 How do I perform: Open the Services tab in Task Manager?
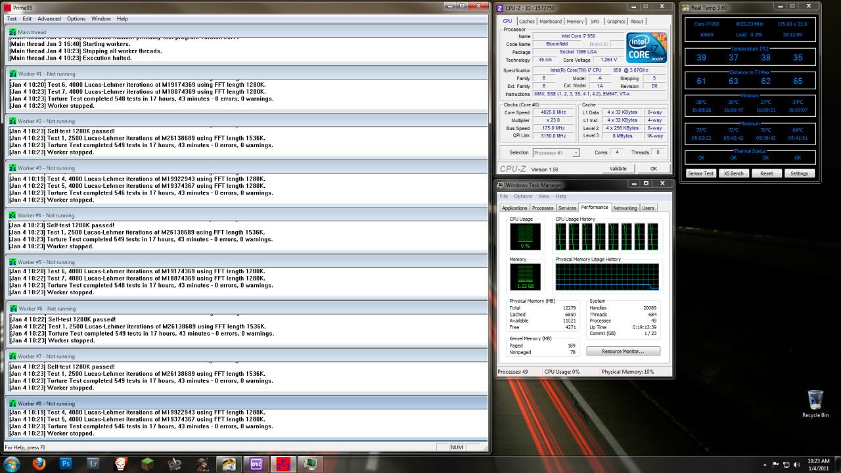click(x=567, y=208)
